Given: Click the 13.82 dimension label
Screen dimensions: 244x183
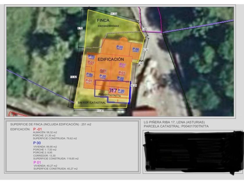Looking at the screenshot, I should tap(73, 77).
